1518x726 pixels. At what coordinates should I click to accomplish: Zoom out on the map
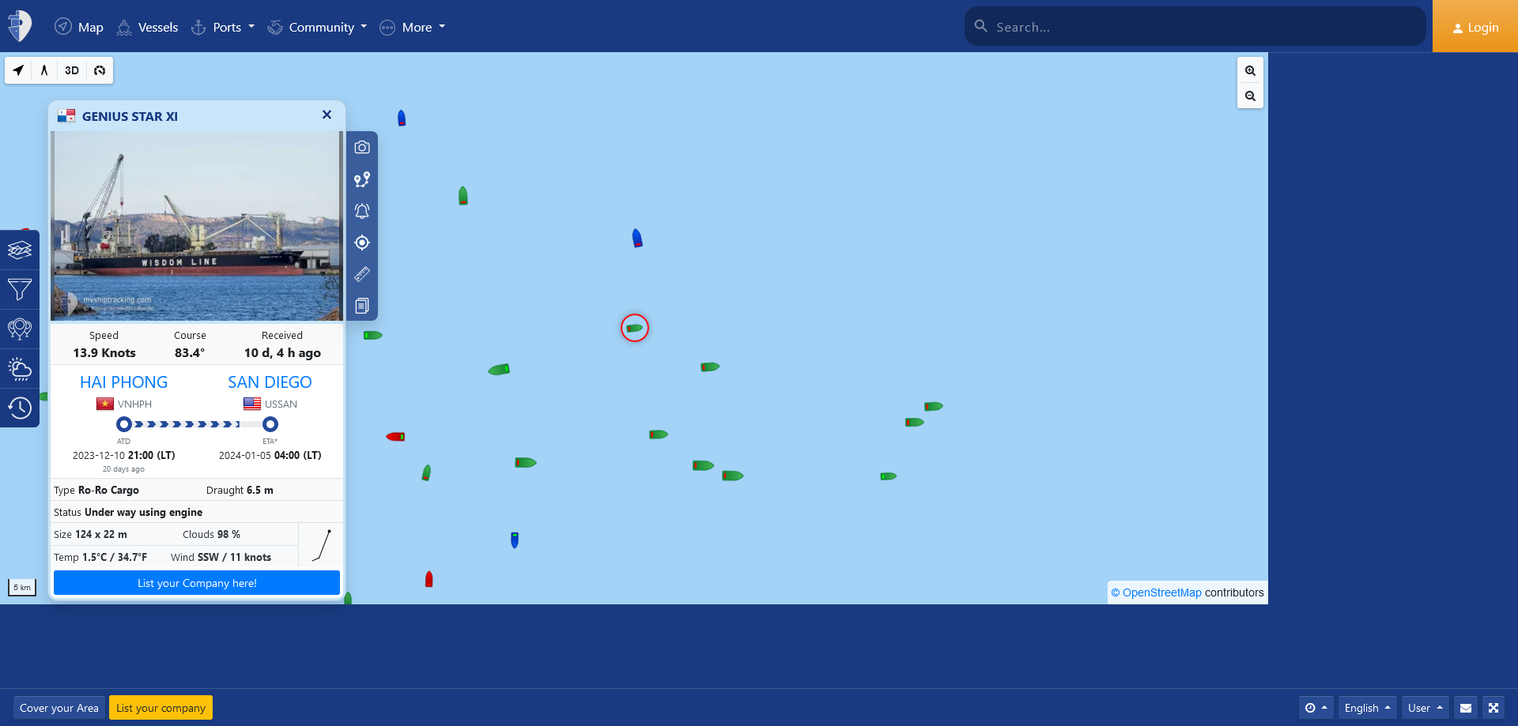1250,96
